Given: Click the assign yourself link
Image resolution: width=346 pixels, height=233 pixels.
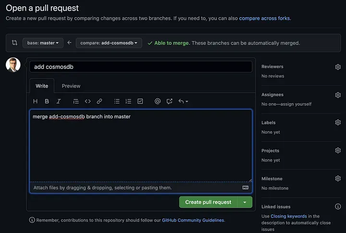Looking at the screenshot, I should (296, 104).
